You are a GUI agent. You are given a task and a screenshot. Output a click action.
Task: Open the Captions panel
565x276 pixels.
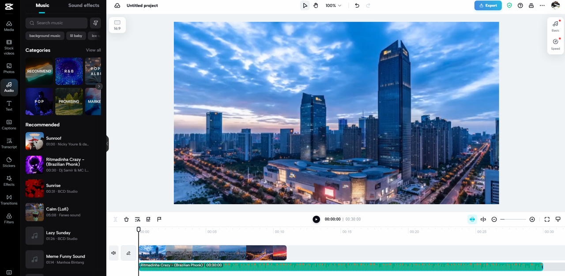9,125
